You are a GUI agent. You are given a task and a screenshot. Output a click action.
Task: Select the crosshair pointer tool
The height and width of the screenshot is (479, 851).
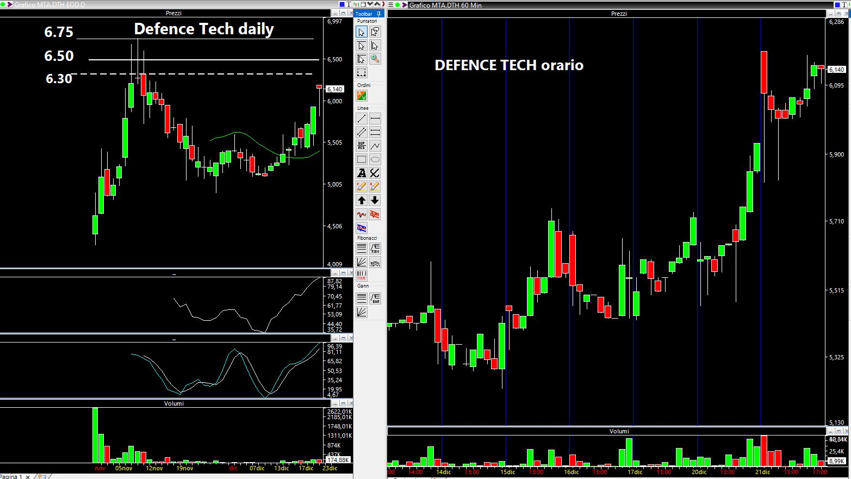pyautogui.click(x=362, y=59)
